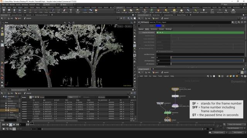The width and height of the screenshot is (247, 138).
Task: Open the network editor Layout menu
Action: 166,76
